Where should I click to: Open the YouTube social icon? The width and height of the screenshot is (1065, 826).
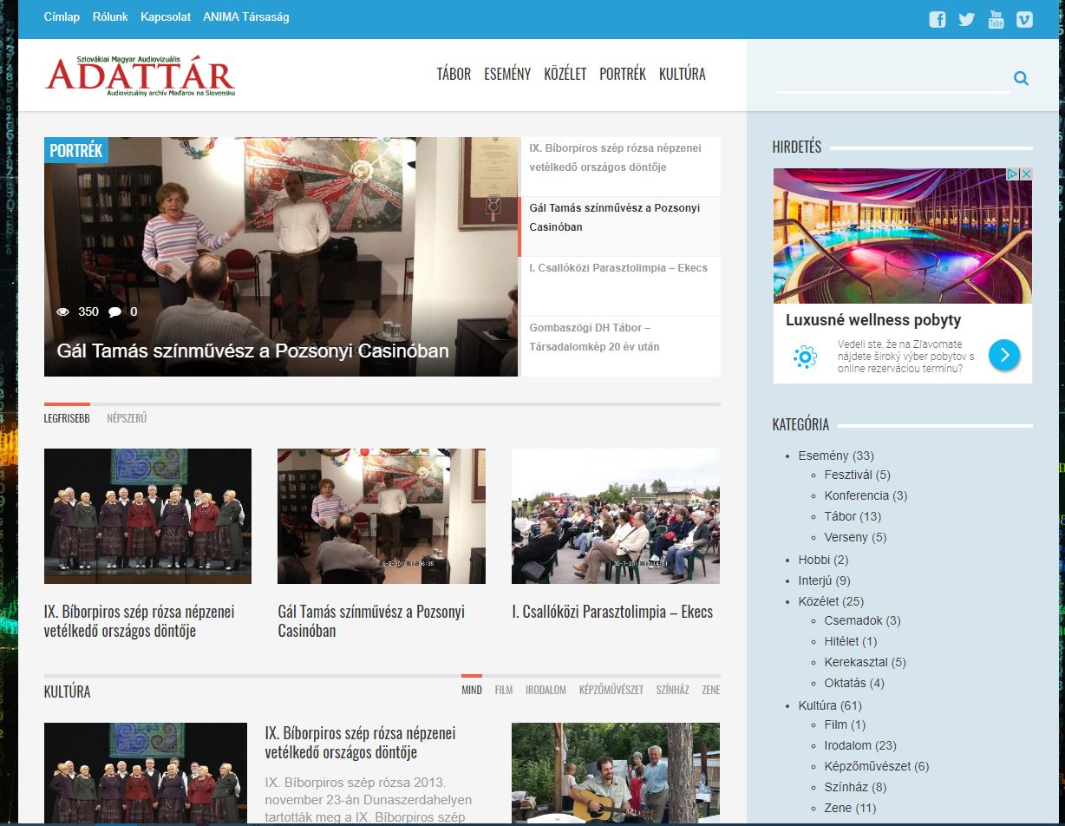point(996,19)
